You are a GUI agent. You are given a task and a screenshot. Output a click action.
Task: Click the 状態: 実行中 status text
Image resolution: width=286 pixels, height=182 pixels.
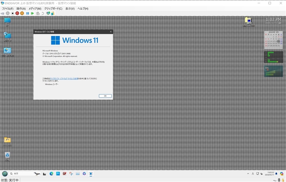pos(10,180)
